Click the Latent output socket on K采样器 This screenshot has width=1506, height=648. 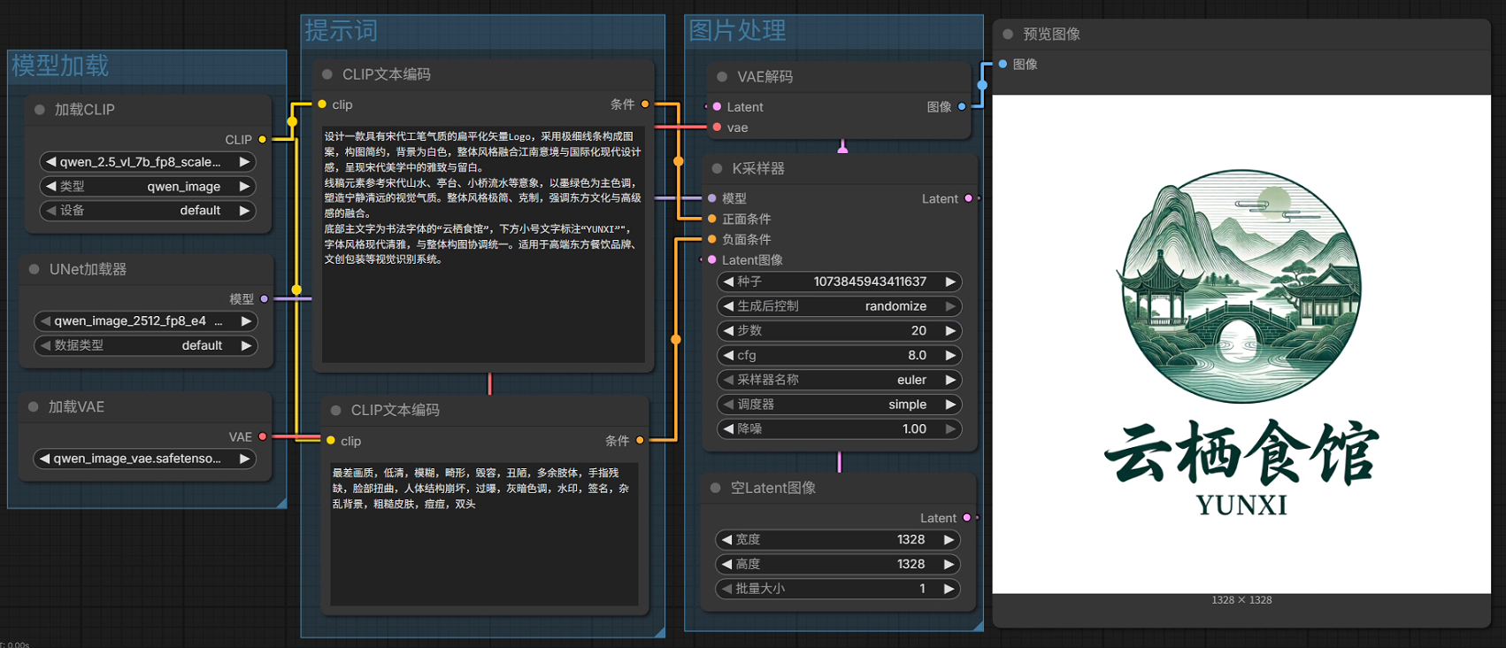[969, 198]
